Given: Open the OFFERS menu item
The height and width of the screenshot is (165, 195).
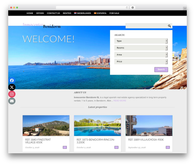Looking at the screenshot, I should pos(40,13).
